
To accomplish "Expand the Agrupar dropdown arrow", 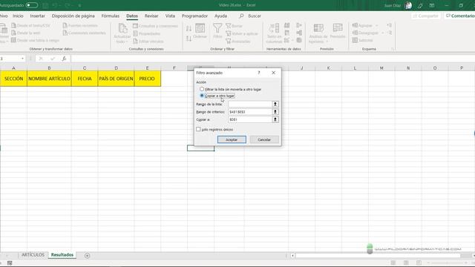I will [x=377, y=25].
